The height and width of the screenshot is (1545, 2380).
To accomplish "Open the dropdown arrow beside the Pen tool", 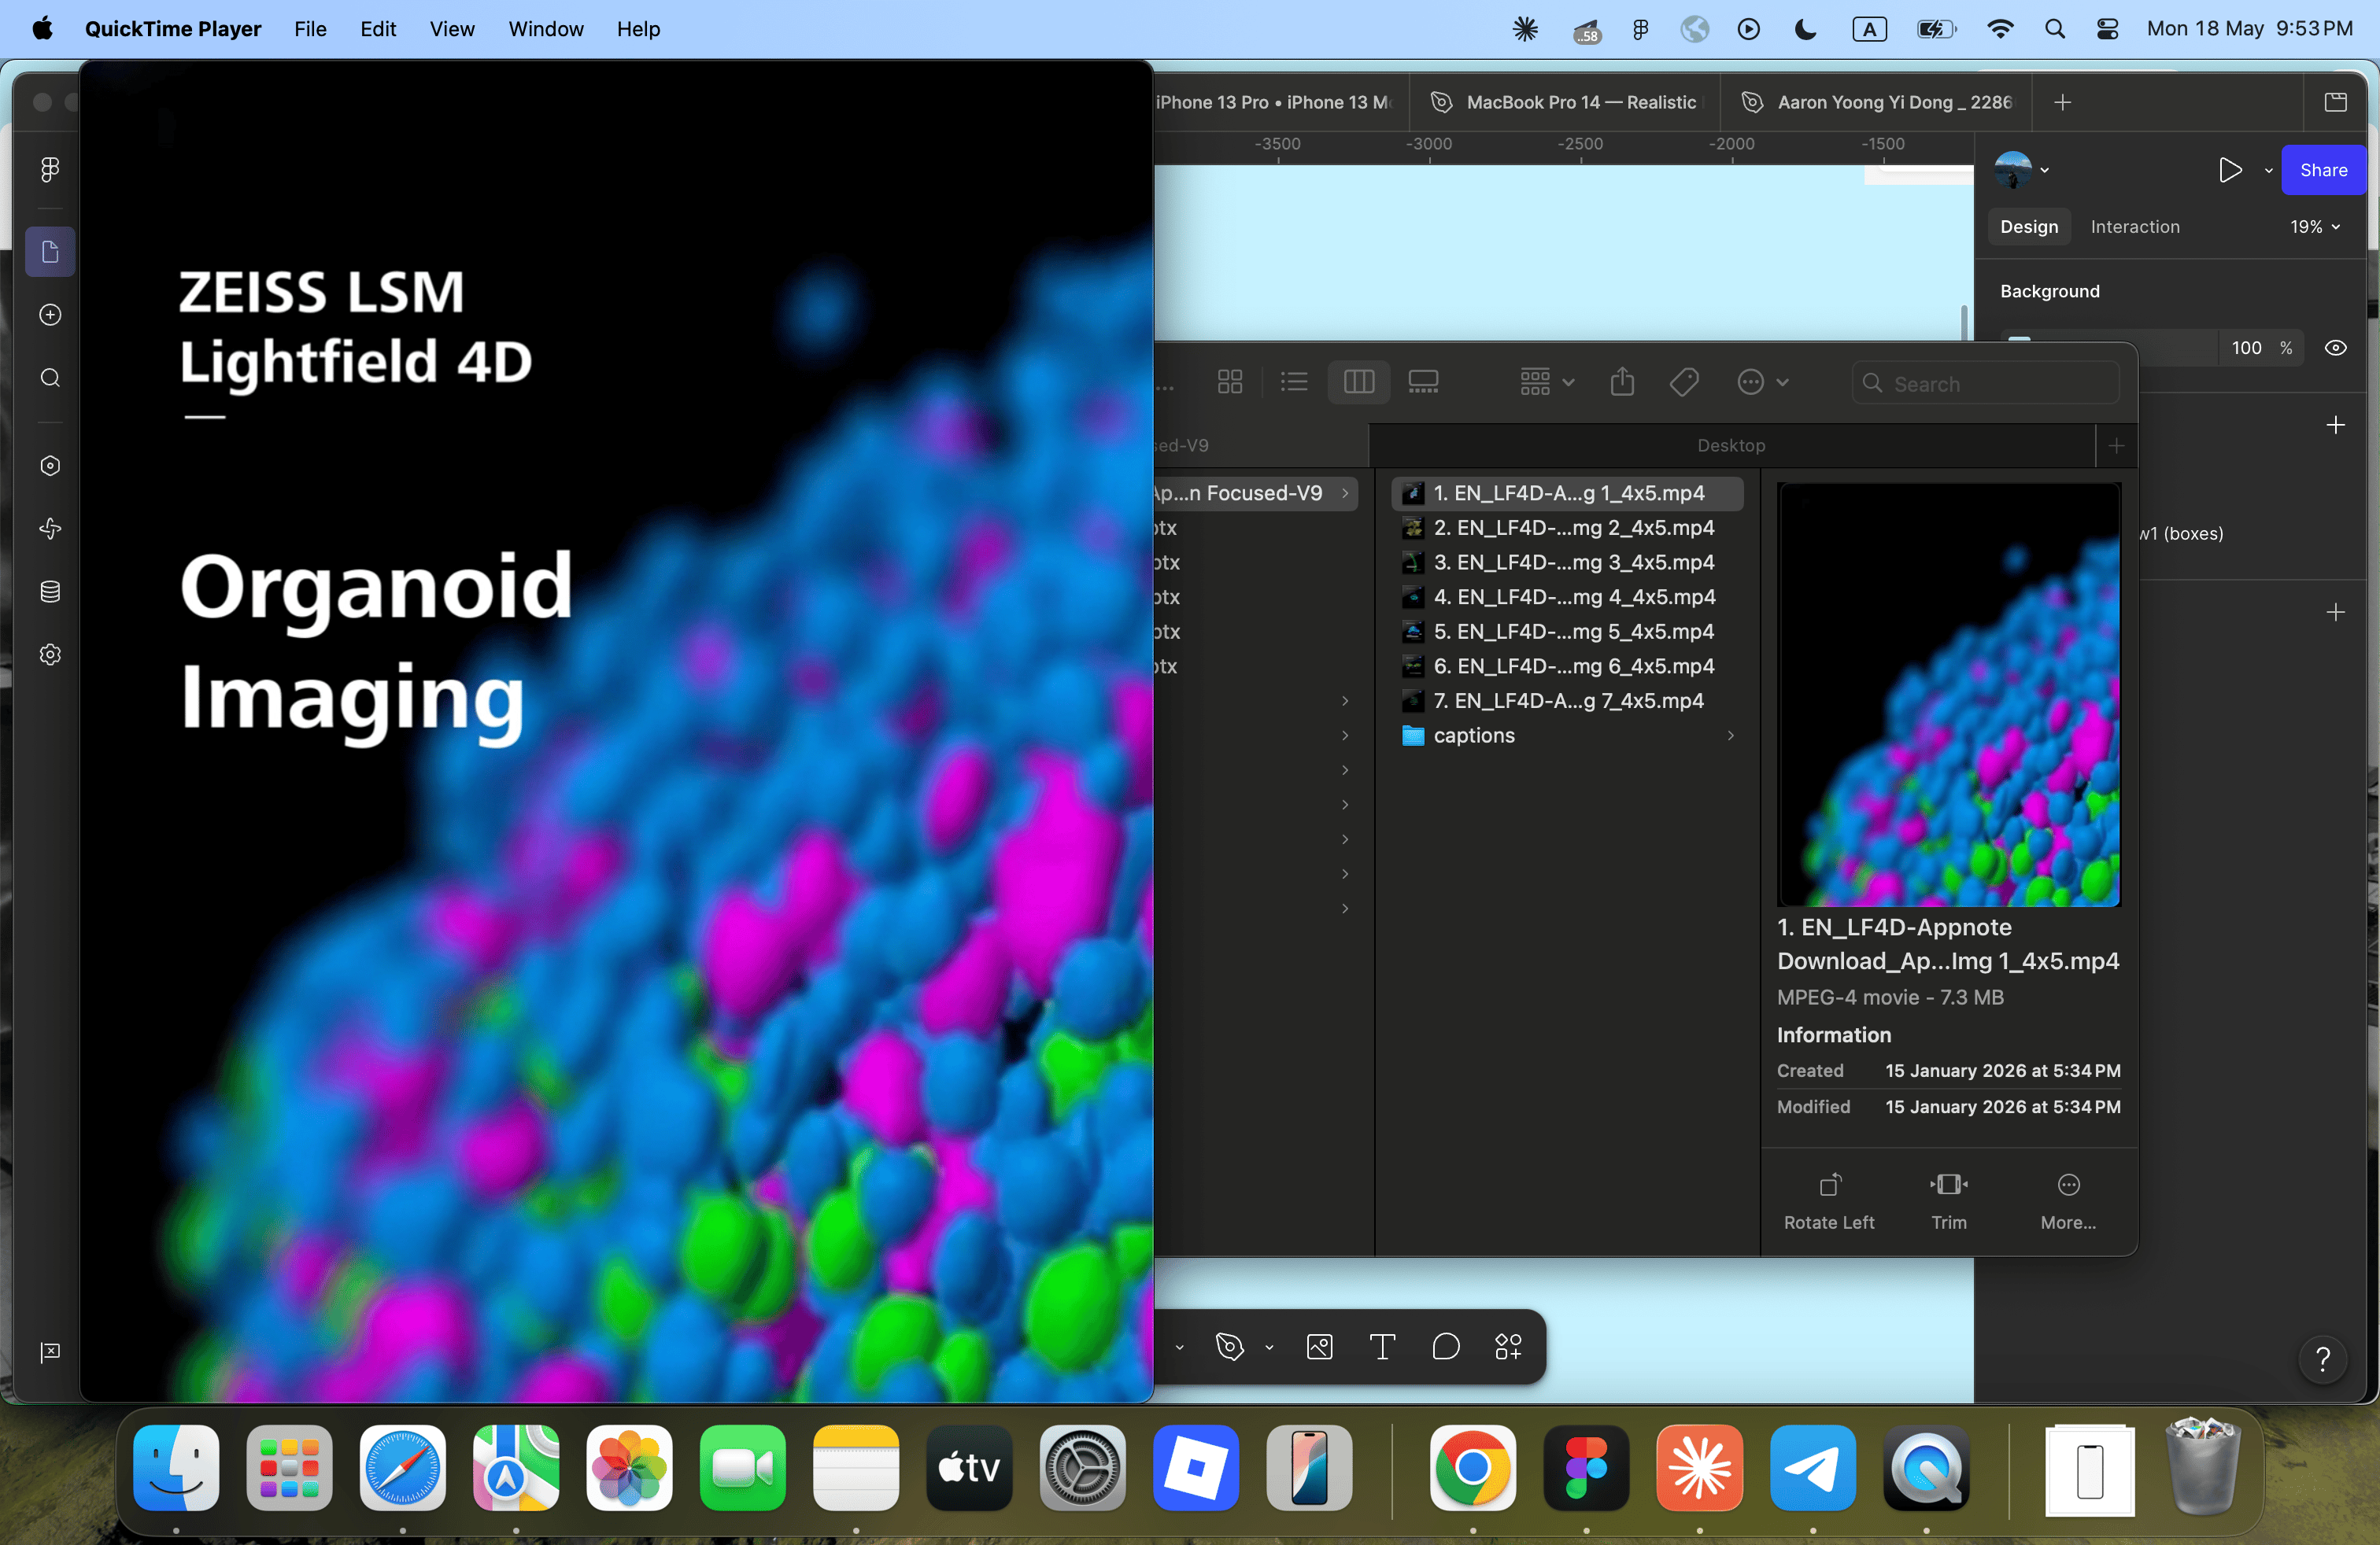I will [x=1269, y=1347].
